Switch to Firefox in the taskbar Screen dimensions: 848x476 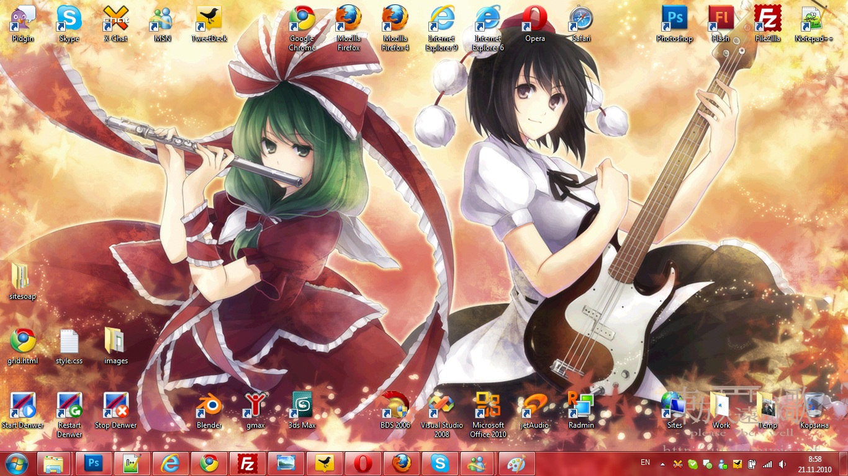pyautogui.click(x=402, y=464)
